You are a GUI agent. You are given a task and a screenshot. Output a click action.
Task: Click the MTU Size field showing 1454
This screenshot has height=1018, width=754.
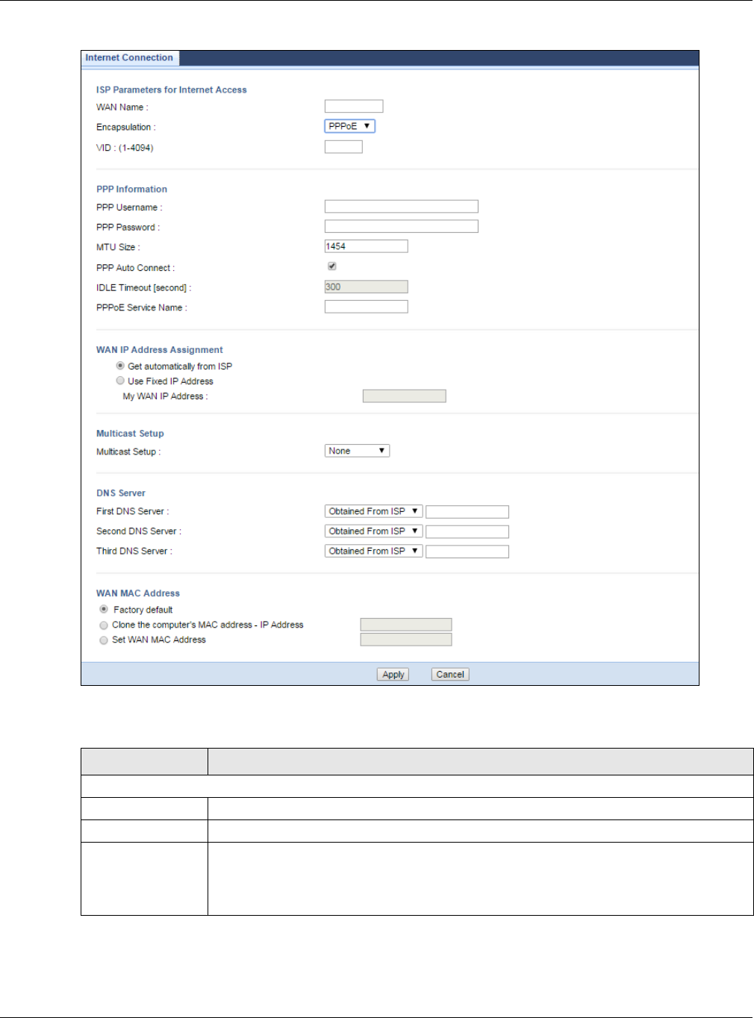point(367,246)
